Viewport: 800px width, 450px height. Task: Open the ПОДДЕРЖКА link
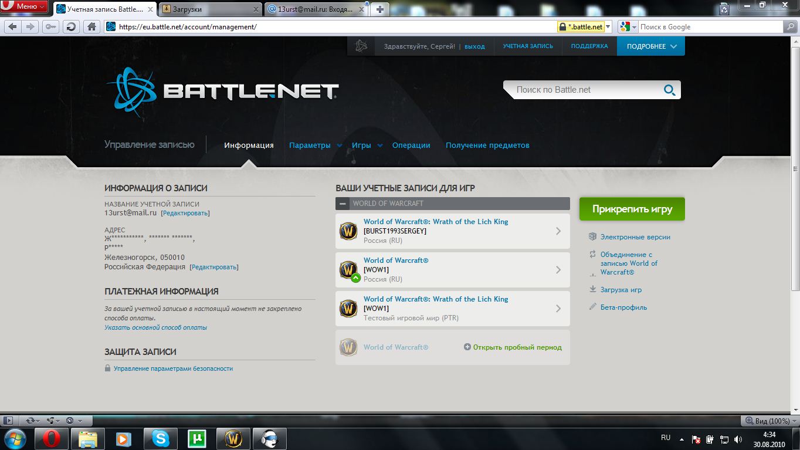pyautogui.click(x=589, y=46)
